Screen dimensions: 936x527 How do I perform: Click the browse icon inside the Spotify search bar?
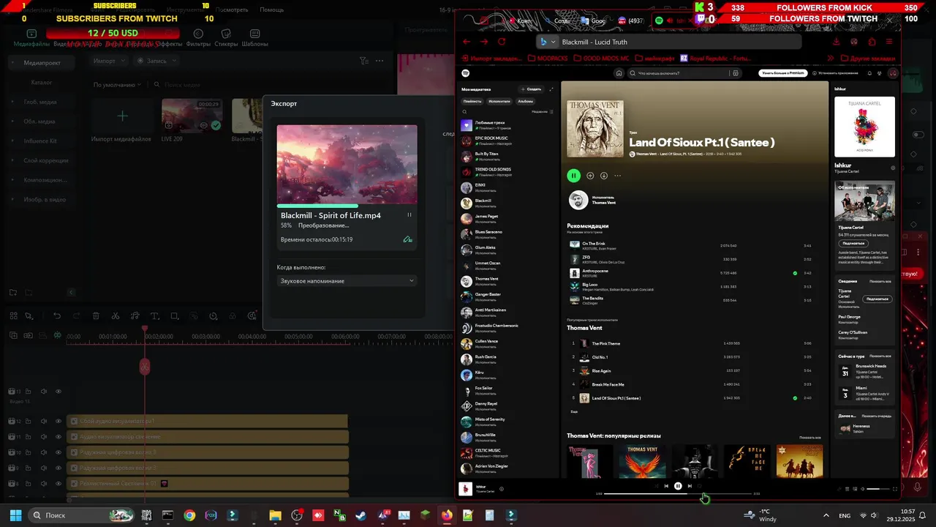click(736, 73)
